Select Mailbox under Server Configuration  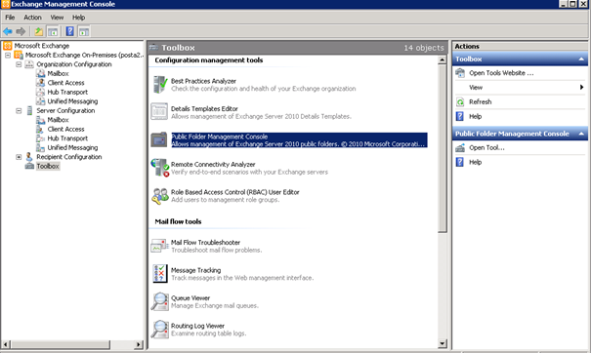coord(58,120)
